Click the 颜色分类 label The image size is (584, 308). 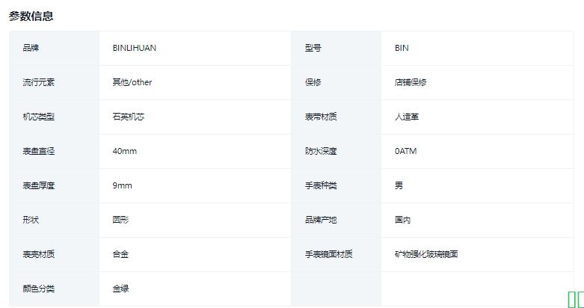39,289
